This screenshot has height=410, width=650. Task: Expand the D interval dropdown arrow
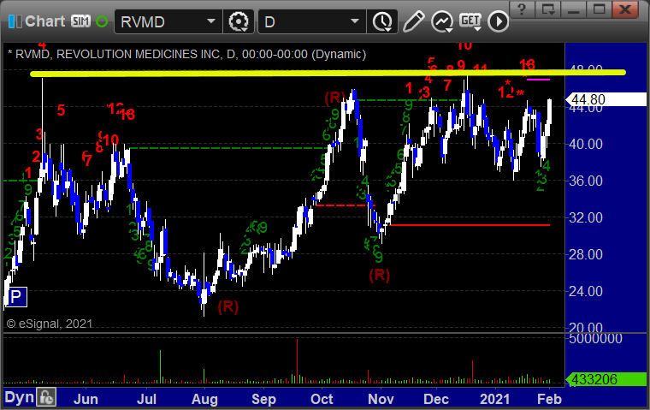[x=354, y=21]
